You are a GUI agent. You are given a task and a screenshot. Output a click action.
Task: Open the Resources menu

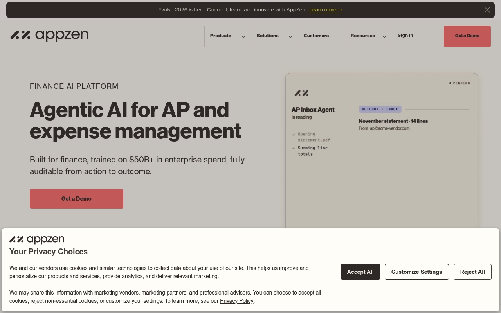click(x=368, y=36)
